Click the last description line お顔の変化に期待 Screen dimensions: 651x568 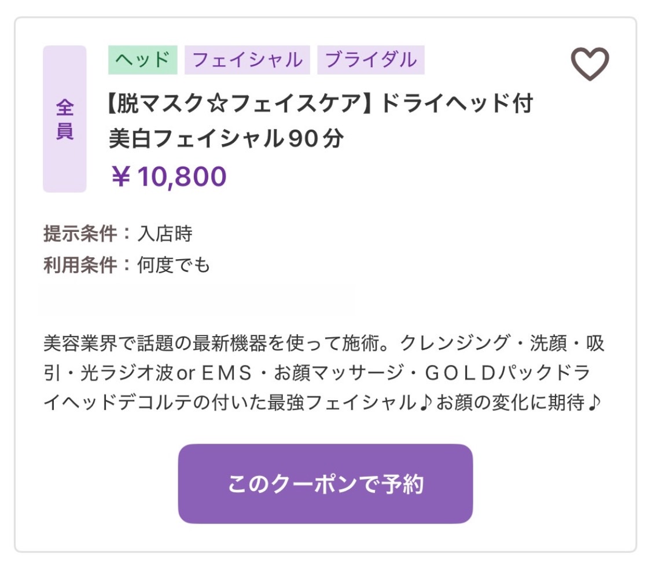(x=322, y=402)
